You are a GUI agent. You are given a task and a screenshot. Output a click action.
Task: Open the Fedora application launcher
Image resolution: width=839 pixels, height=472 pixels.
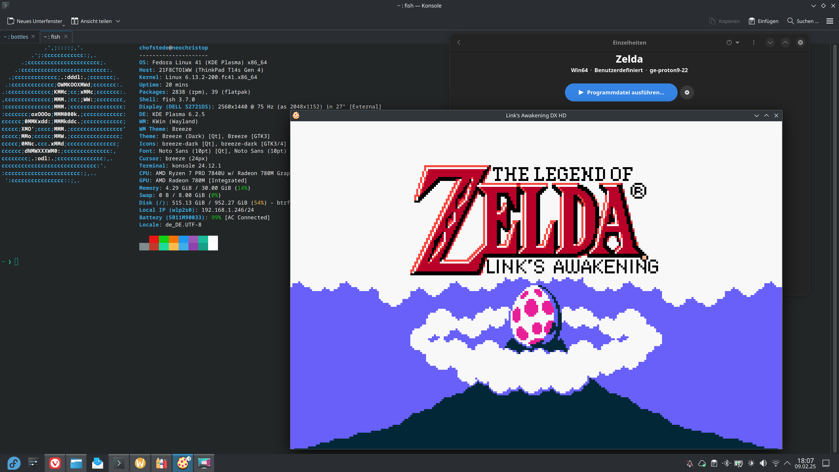[14, 463]
